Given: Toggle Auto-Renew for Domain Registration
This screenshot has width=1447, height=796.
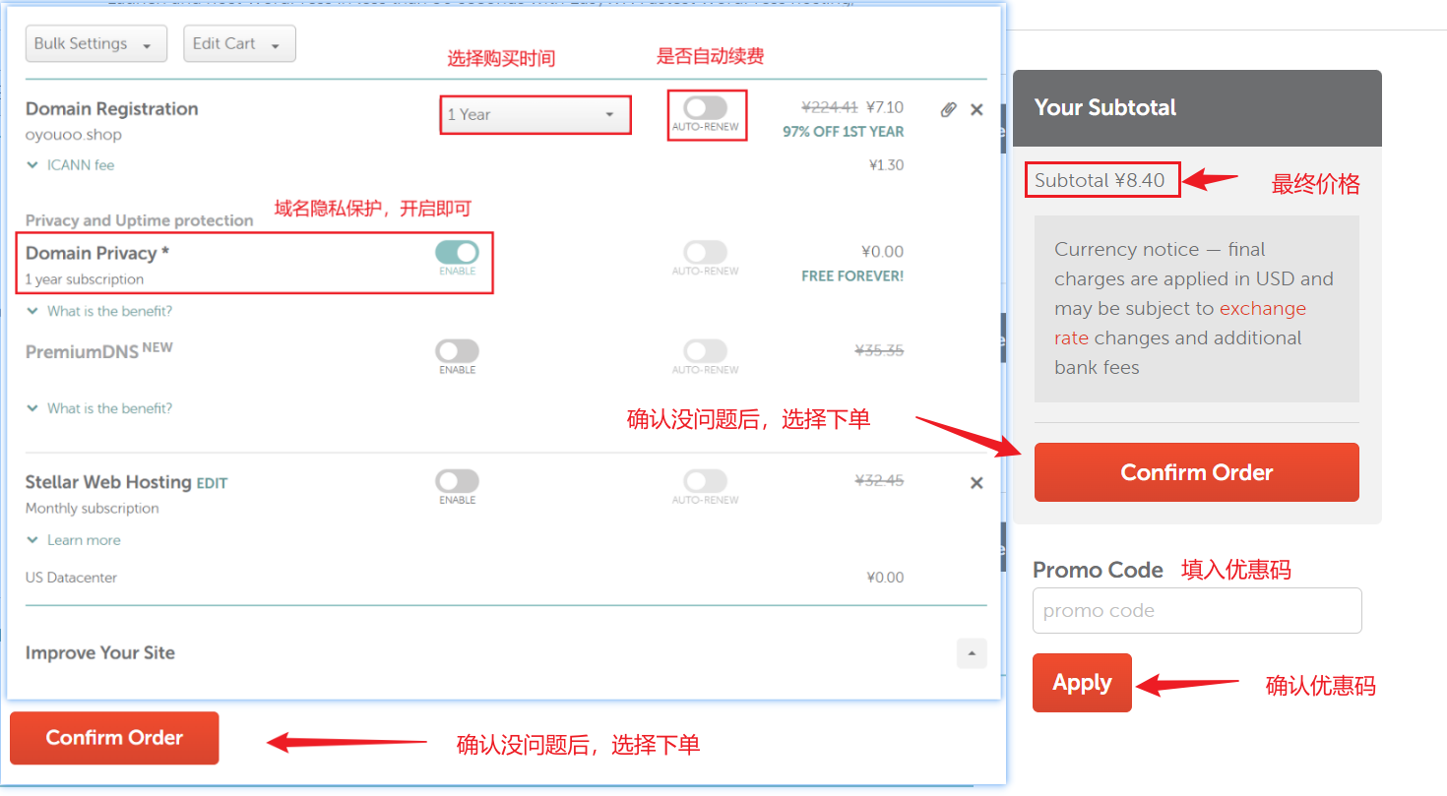Looking at the screenshot, I should pos(706,107).
